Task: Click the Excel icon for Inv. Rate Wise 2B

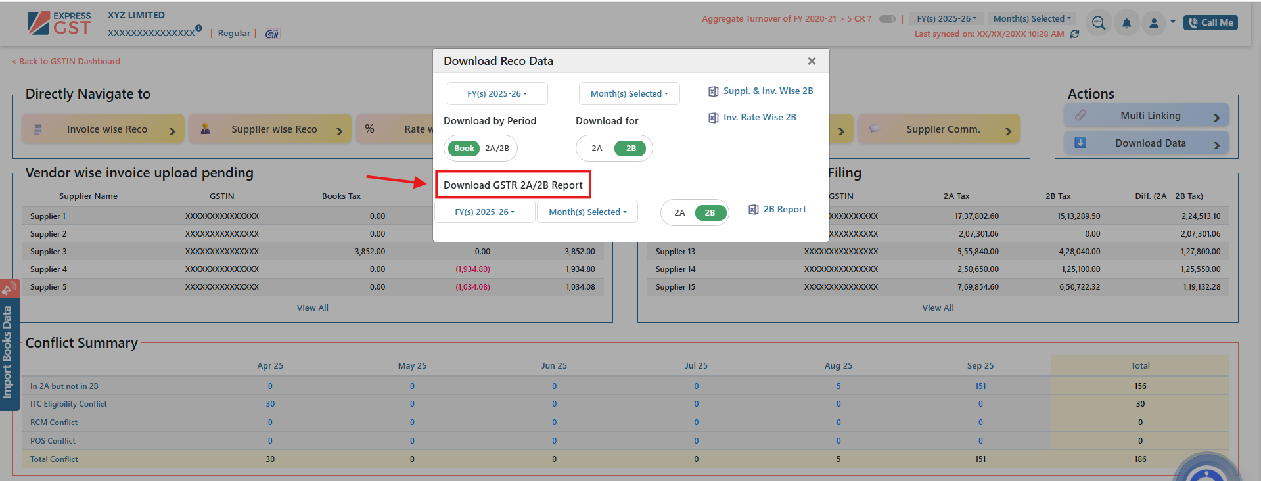Action: point(713,118)
